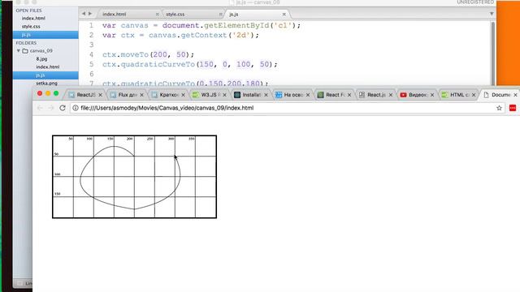
Task: Collapse the canvas_09 folder arrow
Action: tap(18, 51)
